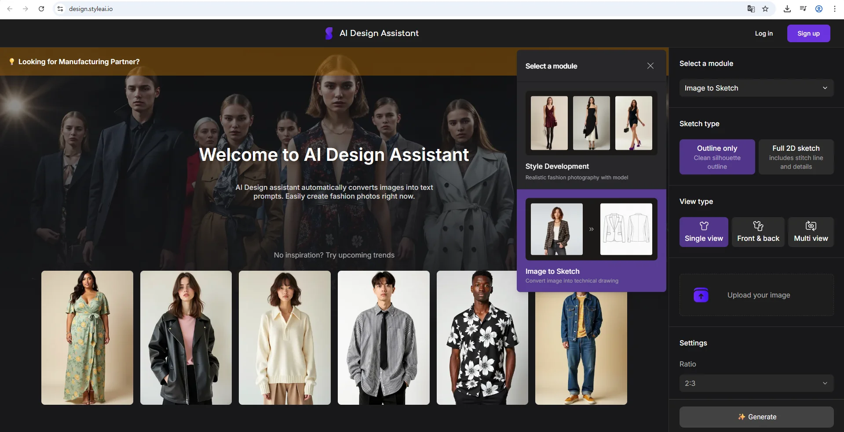Viewport: 844px width, 432px height.
Task: Click the Log in link
Action: tap(764, 33)
